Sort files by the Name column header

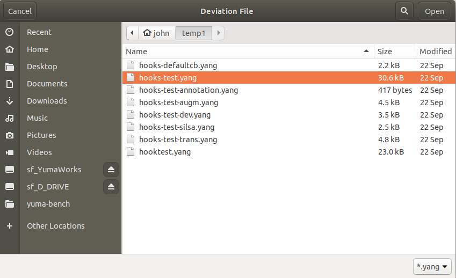tap(248, 52)
